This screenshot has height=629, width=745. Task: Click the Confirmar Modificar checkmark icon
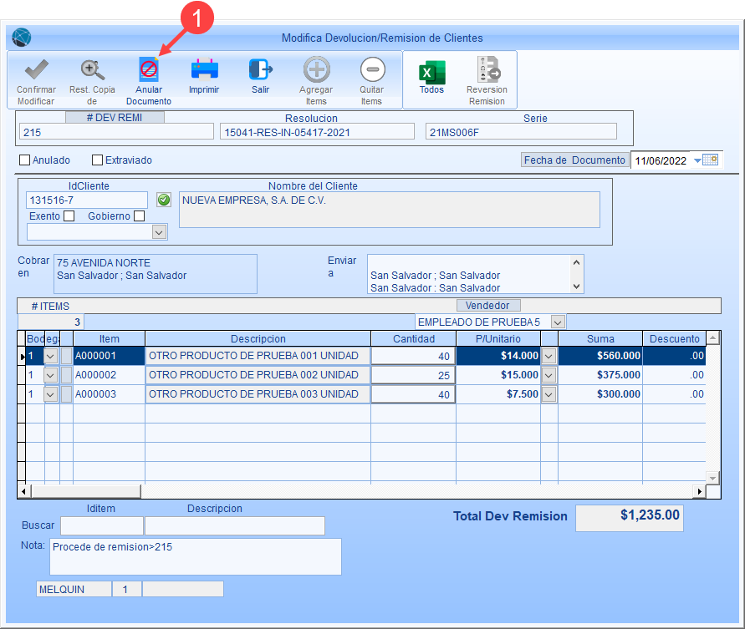[37, 70]
